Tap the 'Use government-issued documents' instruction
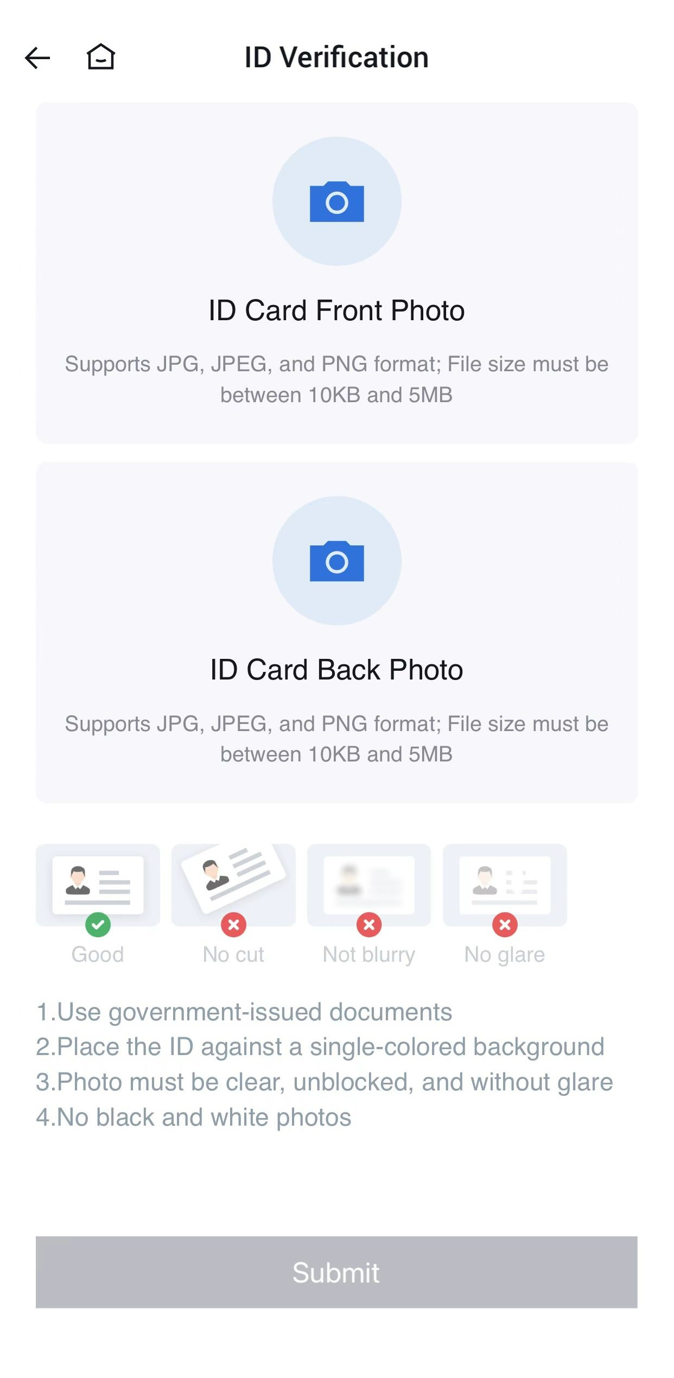This screenshot has width=674, height=1378. click(244, 1013)
